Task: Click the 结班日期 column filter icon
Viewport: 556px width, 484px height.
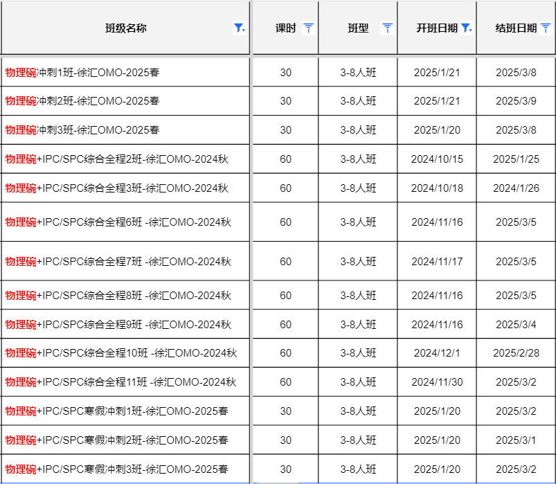Action: pos(546,28)
